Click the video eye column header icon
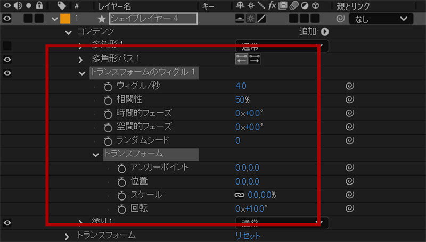 [x=7, y=5]
